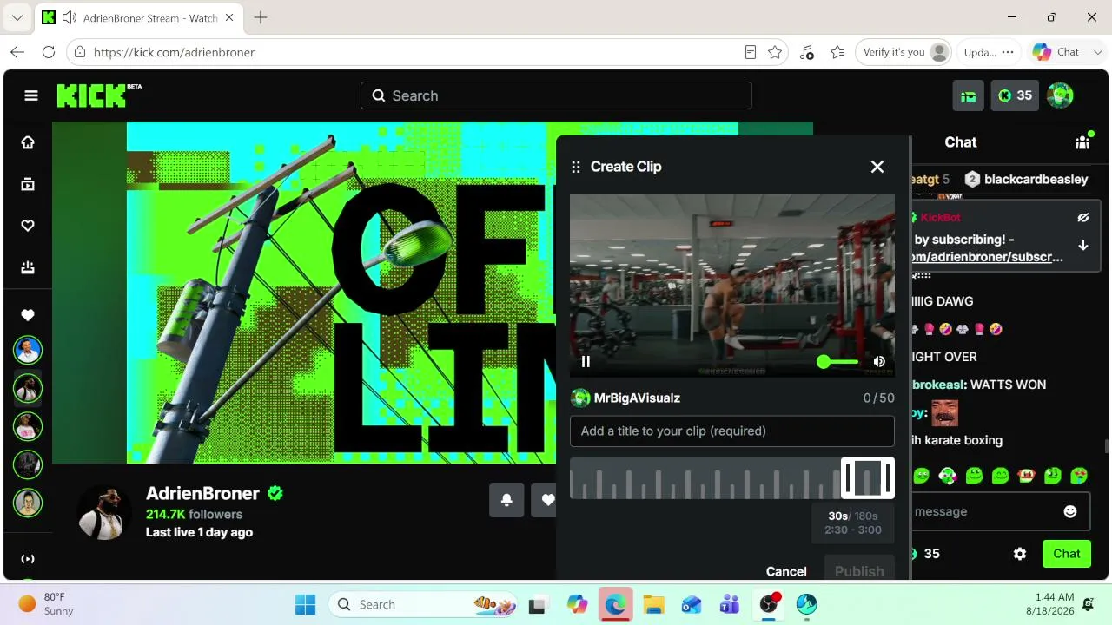Select the last quick emote in the row
The image size is (1112, 625).
[1079, 475]
